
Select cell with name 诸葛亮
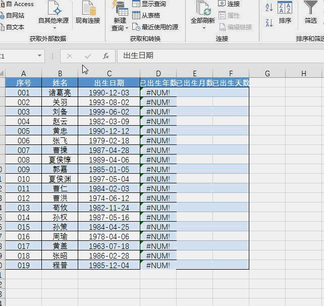click(x=60, y=92)
